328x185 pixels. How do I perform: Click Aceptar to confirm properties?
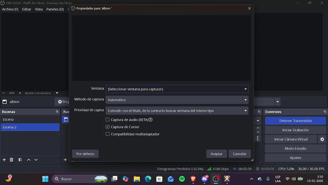pyautogui.click(x=217, y=154)
